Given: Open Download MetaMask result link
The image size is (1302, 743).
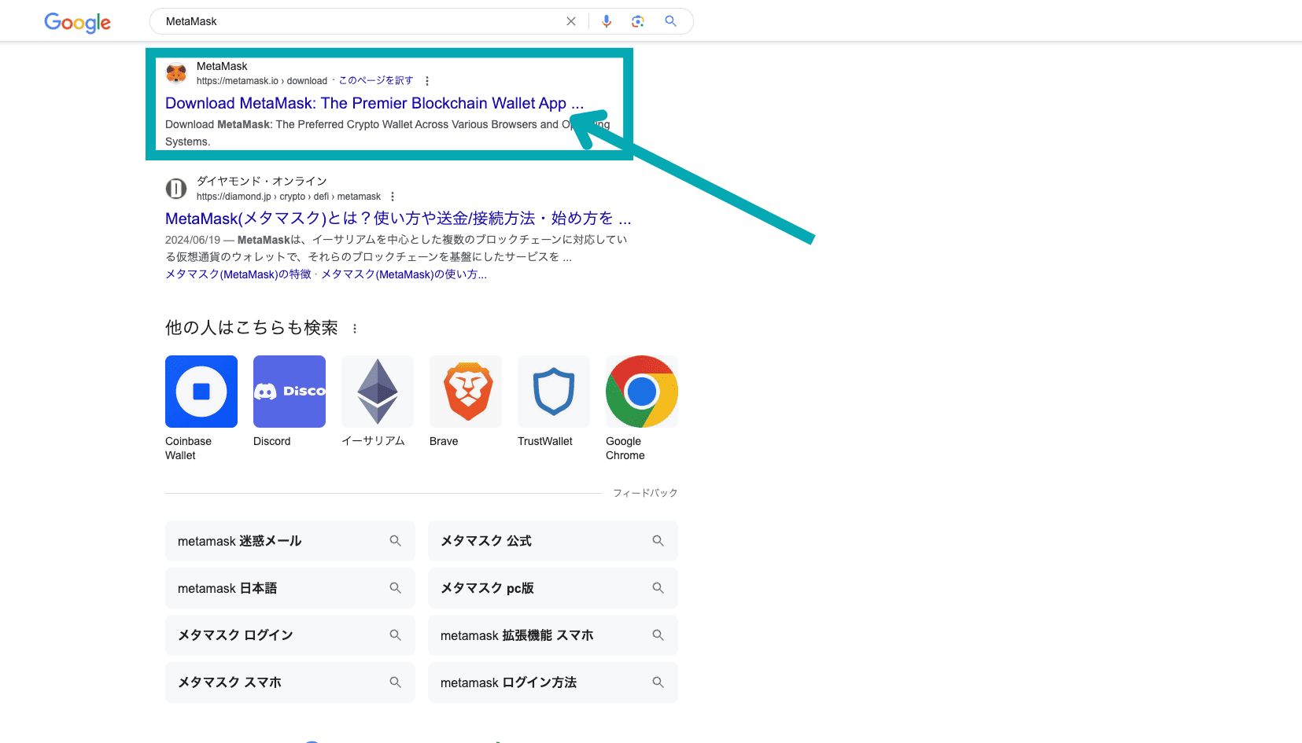Looking at the screenshot, I should click(374, 103).
